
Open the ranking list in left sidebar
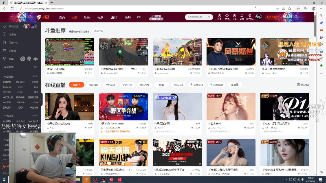coord(9,35)
